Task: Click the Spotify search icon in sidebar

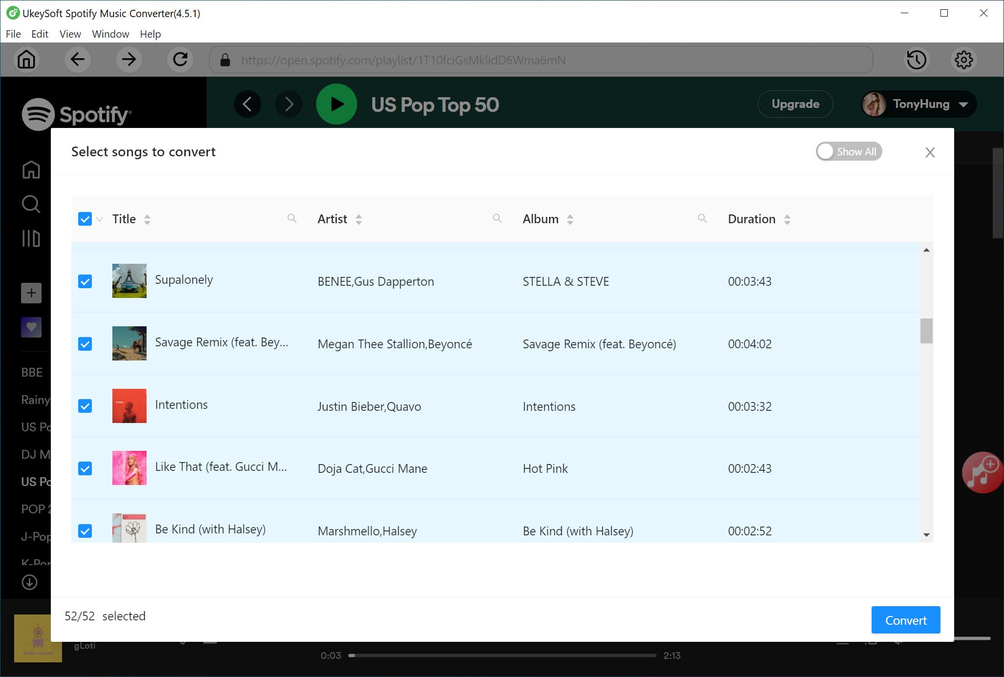Action: 30,204
